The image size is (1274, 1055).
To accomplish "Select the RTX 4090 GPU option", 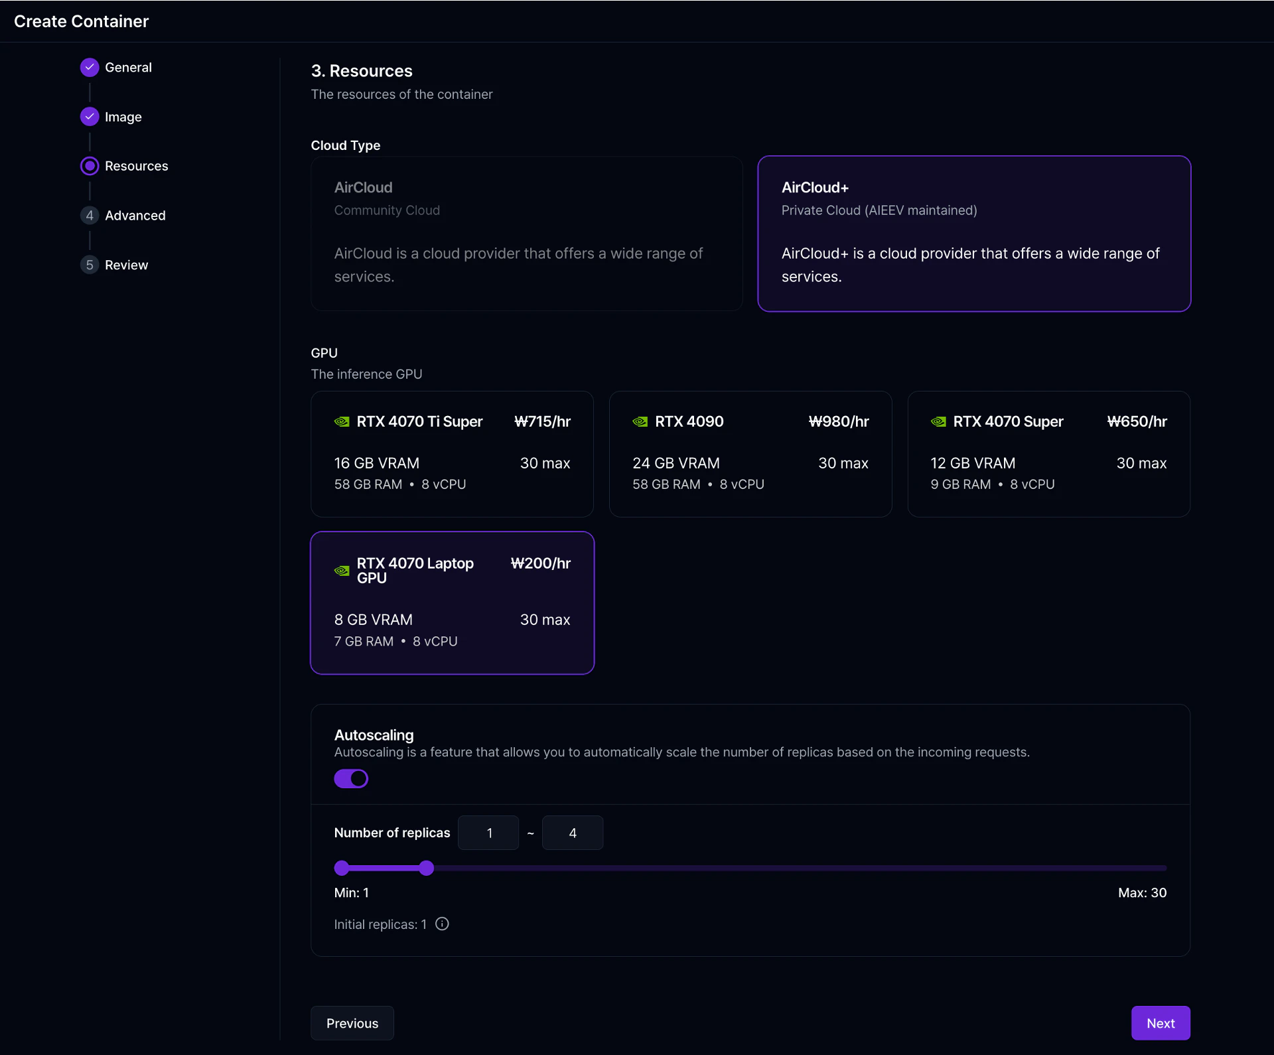I will point(750,454).
